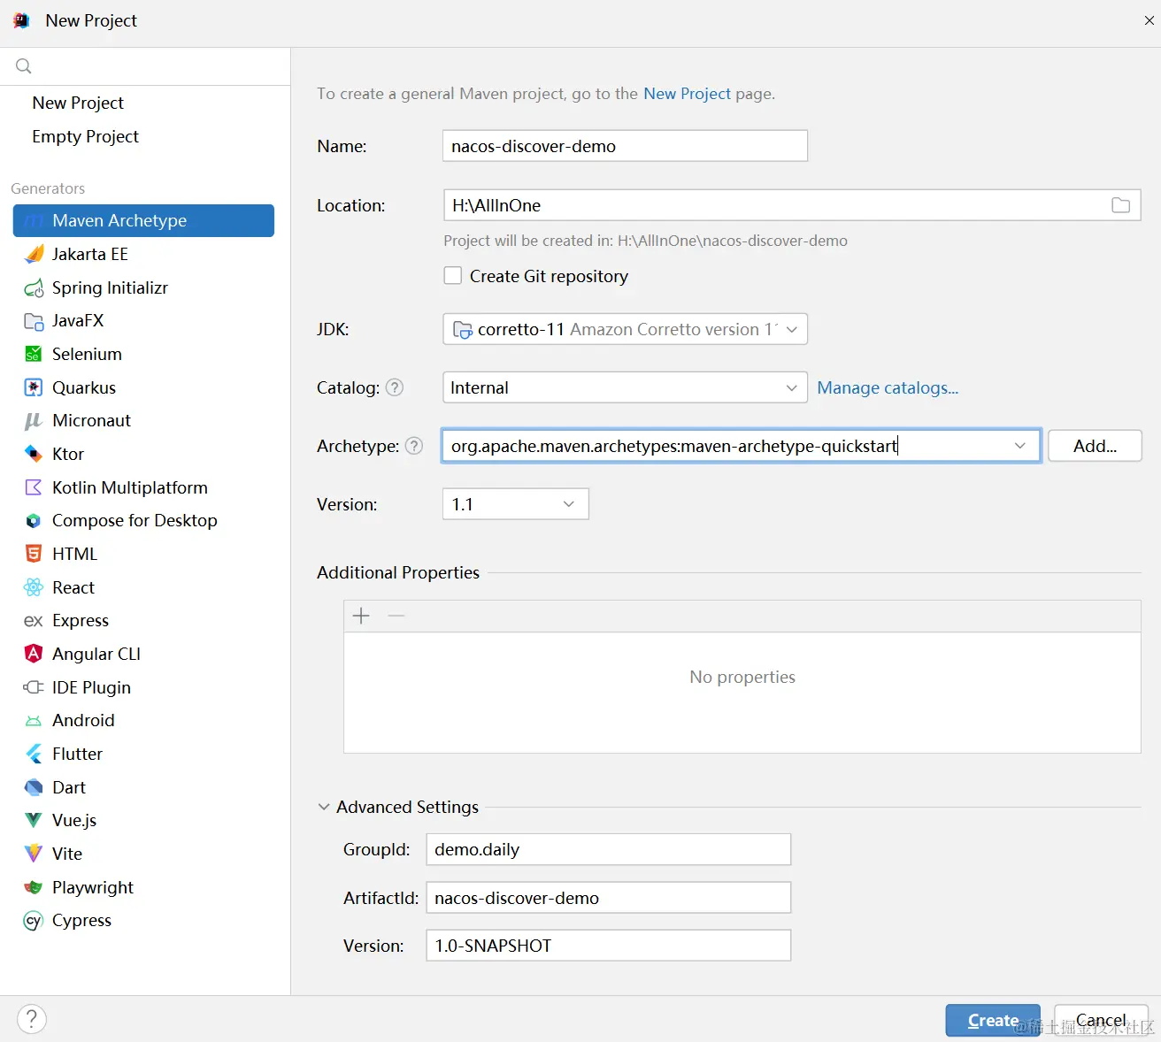Click the Add... archetype button

point(1095,446)
